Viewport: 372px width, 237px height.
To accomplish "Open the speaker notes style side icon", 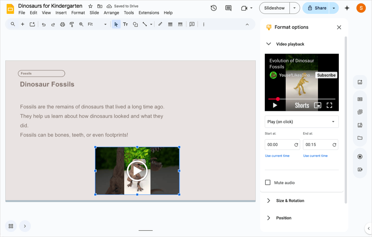I will pyautogui.click(x=360, y=99).
